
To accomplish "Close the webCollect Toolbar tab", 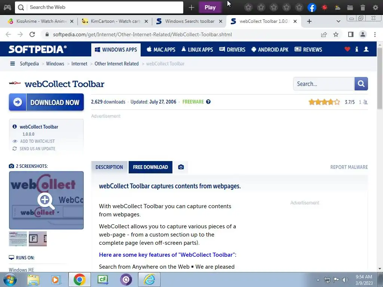I will pos(295,21).
